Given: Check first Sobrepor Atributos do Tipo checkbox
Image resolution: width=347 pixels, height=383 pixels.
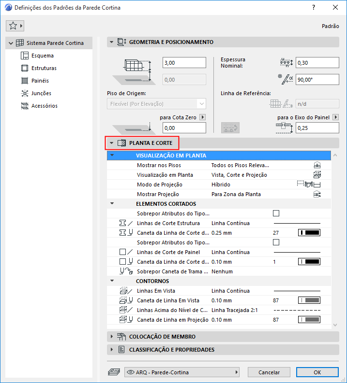Looking at the screenshot, I should pyautogui.click(x=276, y=213).
